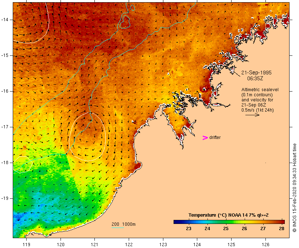The height and width of the screenshot is (248, 299).
Task: Click the longitude axis label 125
Action: [231, 244]
